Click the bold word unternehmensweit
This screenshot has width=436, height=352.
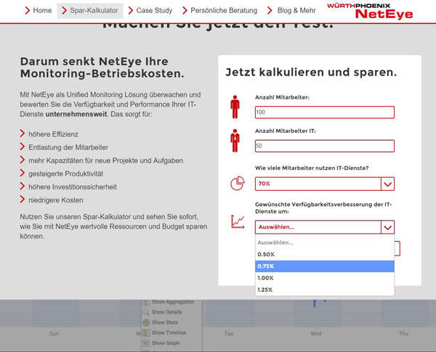pos(76,114)
